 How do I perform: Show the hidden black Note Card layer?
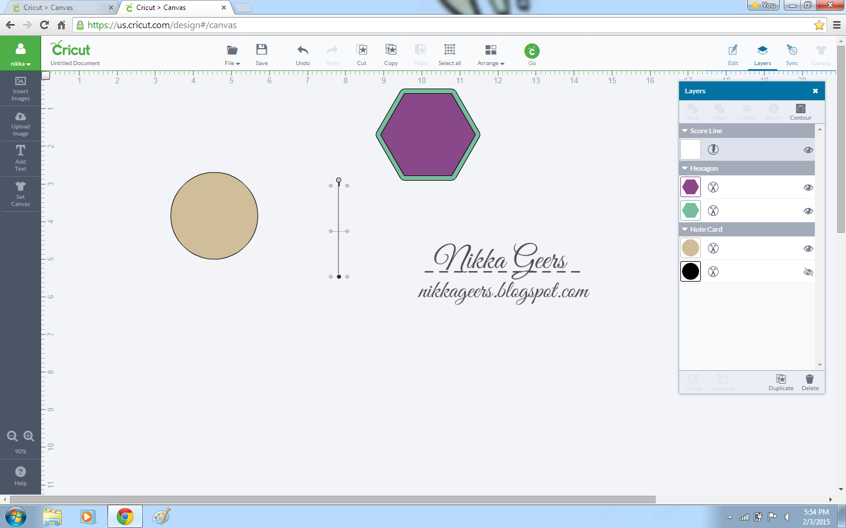pos(808,272)
